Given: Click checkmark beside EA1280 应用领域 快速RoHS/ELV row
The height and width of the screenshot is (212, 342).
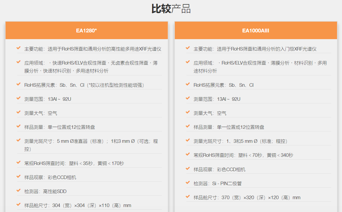Looking at the screenshot, I should (19, 62).
